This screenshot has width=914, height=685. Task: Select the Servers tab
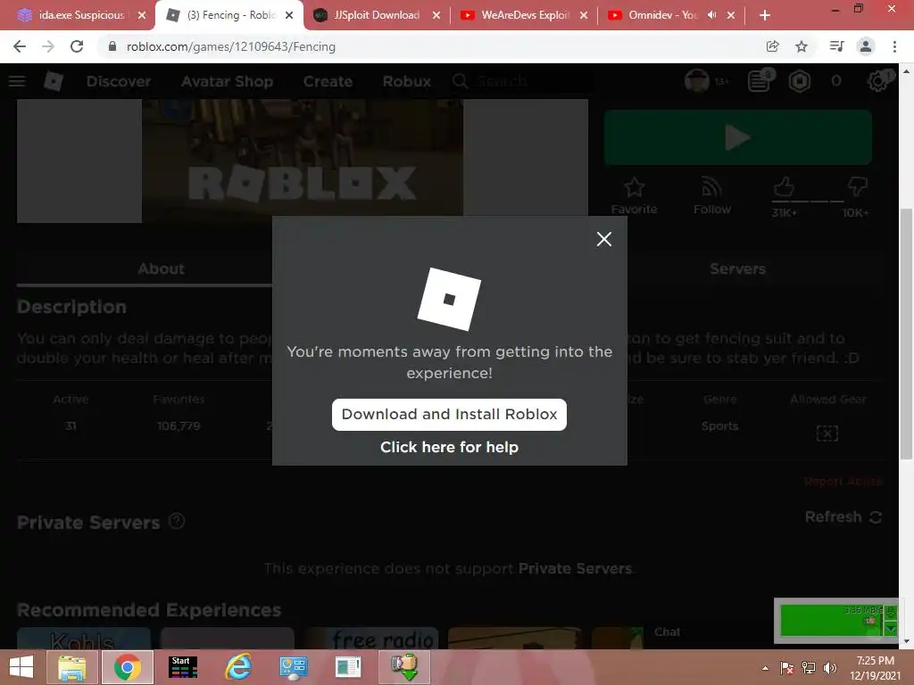pos(737,268)
